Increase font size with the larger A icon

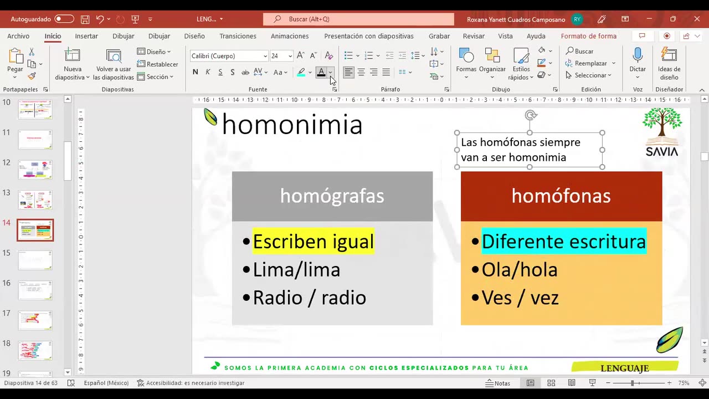click(300, 55)
